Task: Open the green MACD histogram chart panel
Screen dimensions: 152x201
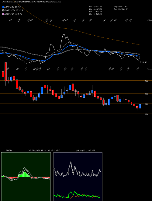Action: pyautogui.click(x=26, y=177)
